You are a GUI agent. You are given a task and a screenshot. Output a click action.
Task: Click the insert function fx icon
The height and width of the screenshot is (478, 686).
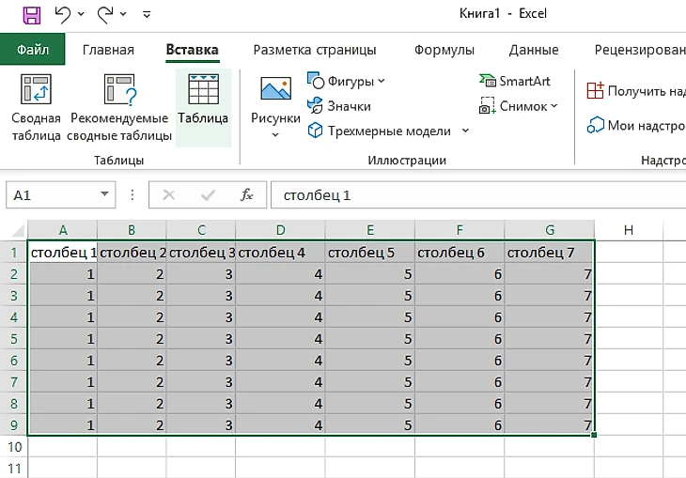pos(247,195)
